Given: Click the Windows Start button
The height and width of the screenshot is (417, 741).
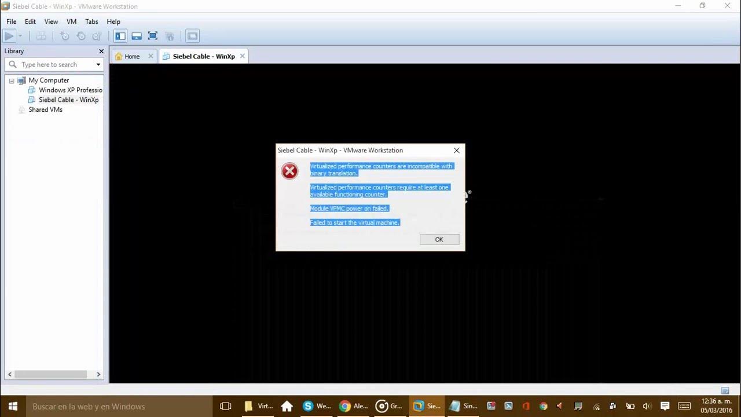Looking at the screenshot, I should (x=13, y=406).
